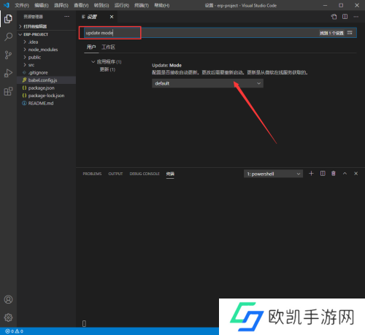Image resolution: width=365 pixels, height=335 pixels.
Task: Open the Extensions view
Action: click(x=8, y=91)
